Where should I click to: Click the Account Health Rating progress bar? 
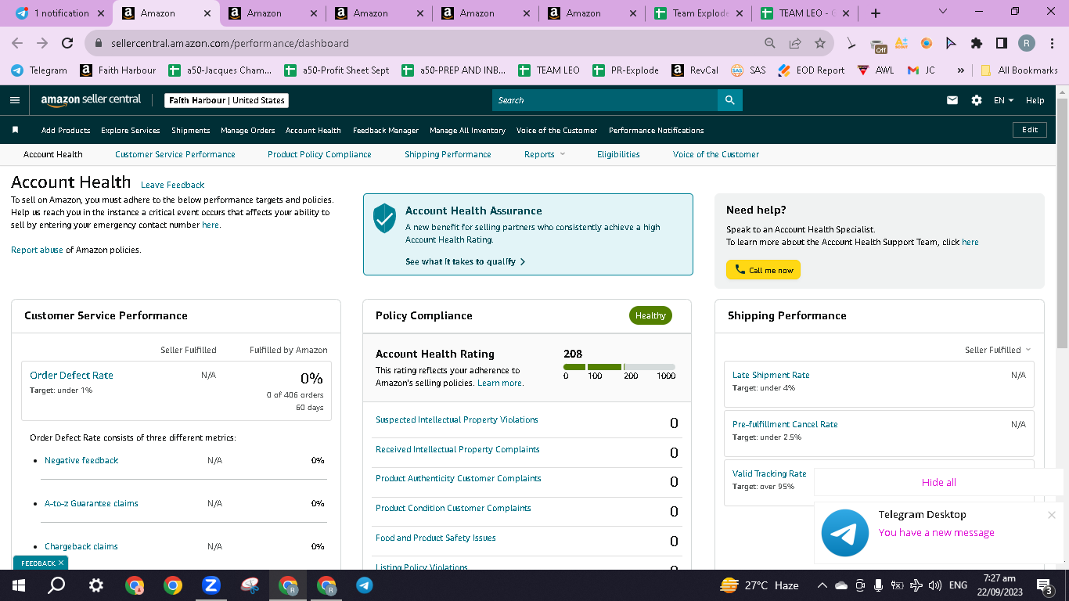pos(619,367)
